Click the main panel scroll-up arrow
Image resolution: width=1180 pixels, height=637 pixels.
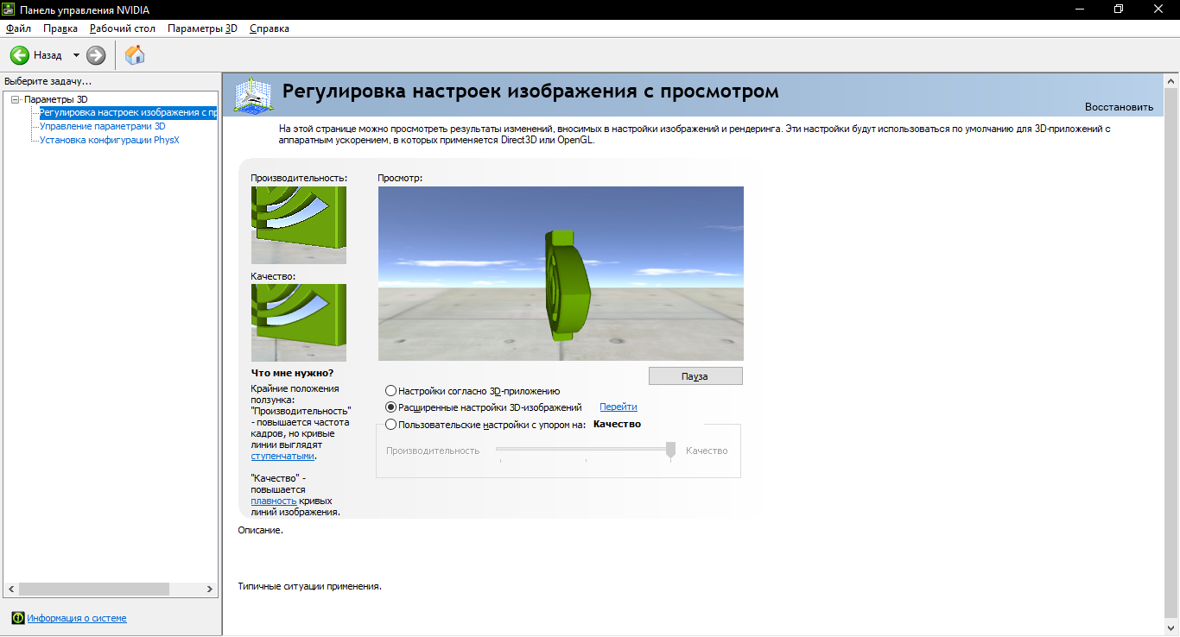pyautogui.click(x=1171, y=80)
